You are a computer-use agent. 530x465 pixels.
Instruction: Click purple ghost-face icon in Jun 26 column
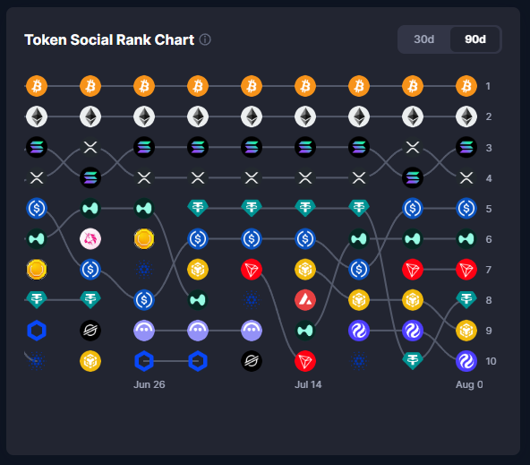click(x=144, y=330)
